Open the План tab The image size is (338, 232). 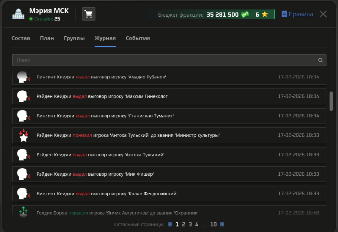[47, 38]
